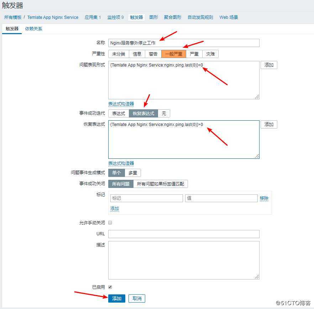The image size is (314, 309).
Task: Open the 监控项 9 section
Action: [115, 17]
